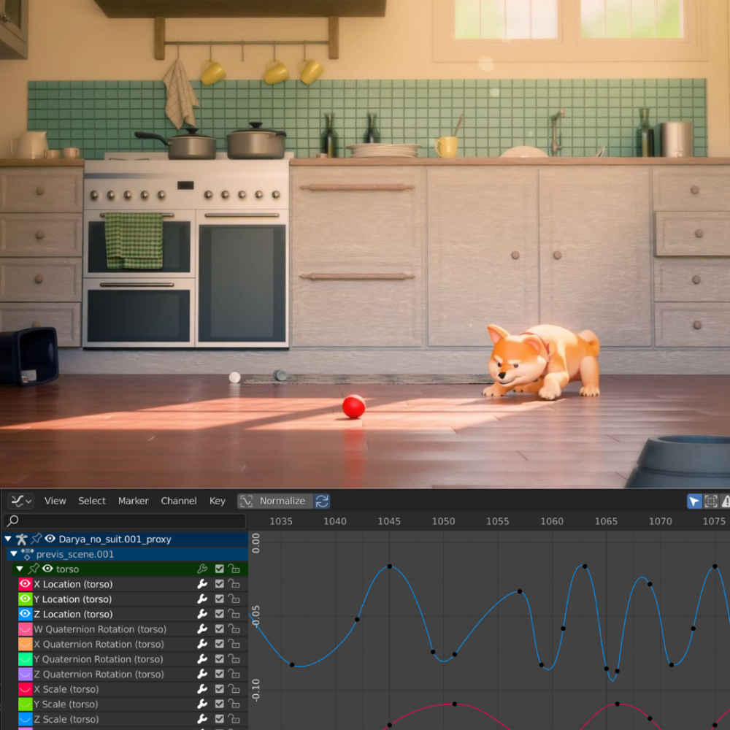Collapse the Darya_no_suit.001_proxy tree
Screen dimensions: 730x730
tap(8, 539)
